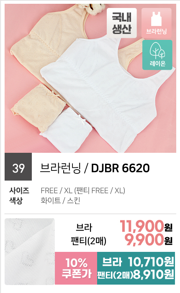This screenshot has width=180, height=293.
Task: Click the fabric texture close-up thumbnail
Action: [x=30, y=251]
